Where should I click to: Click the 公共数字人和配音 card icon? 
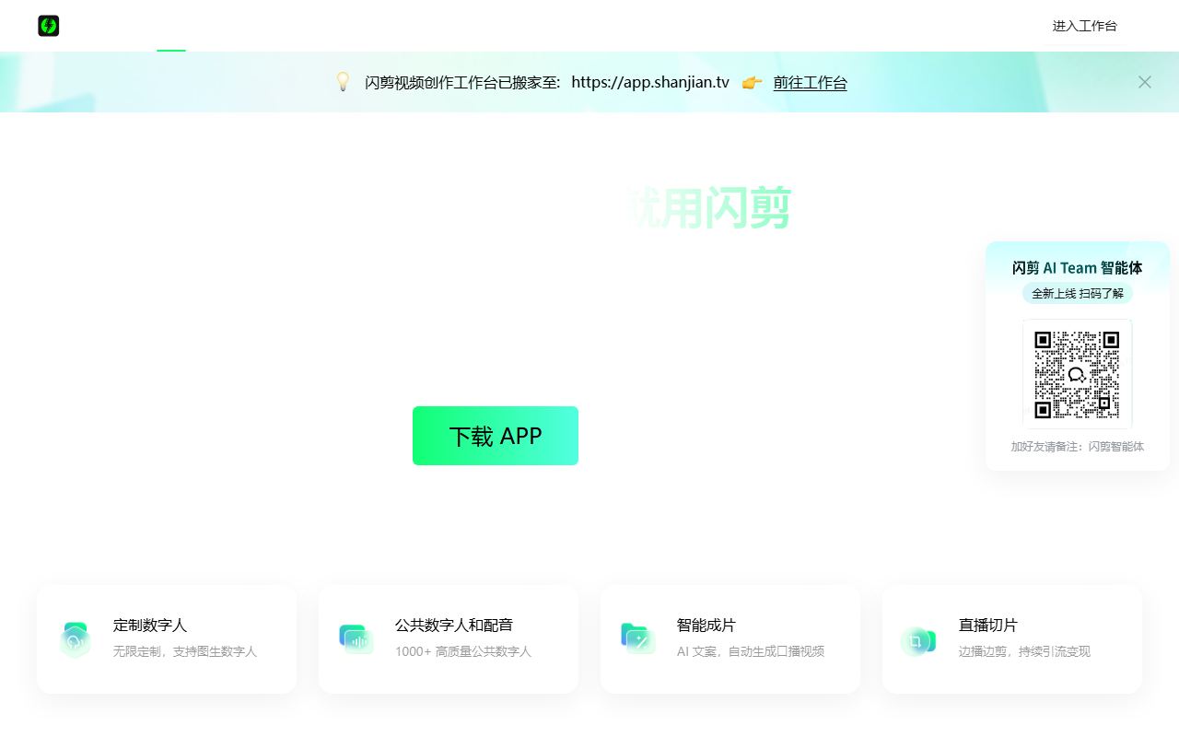(x=356, y=639)
